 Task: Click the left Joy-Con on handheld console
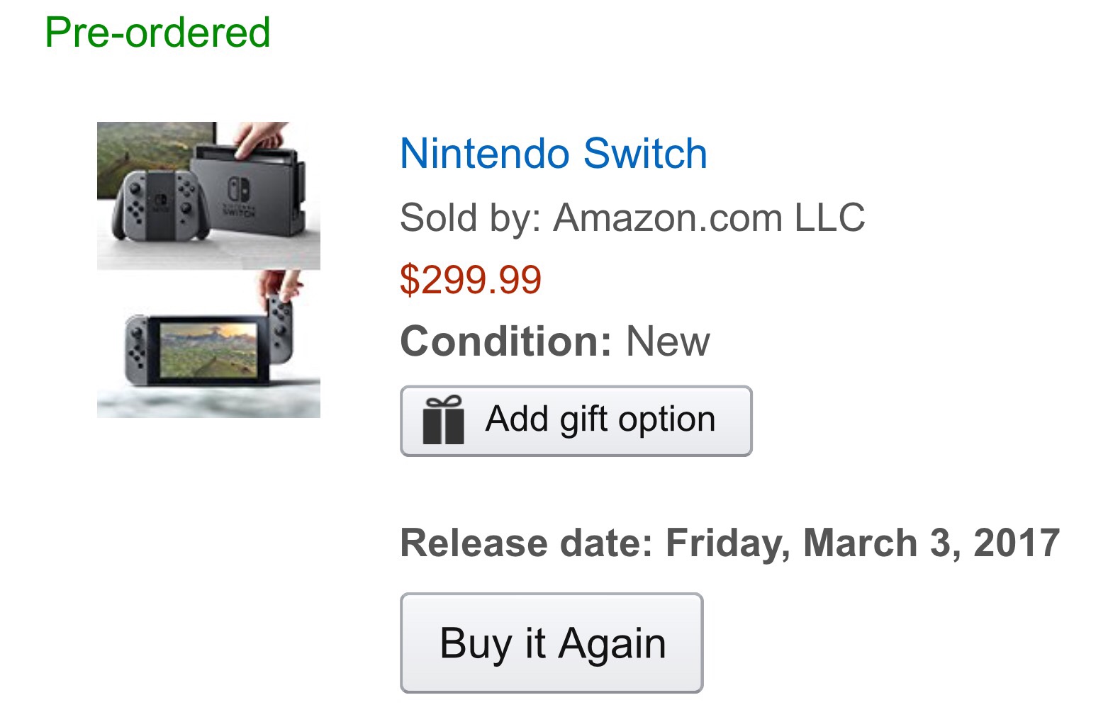136,349
